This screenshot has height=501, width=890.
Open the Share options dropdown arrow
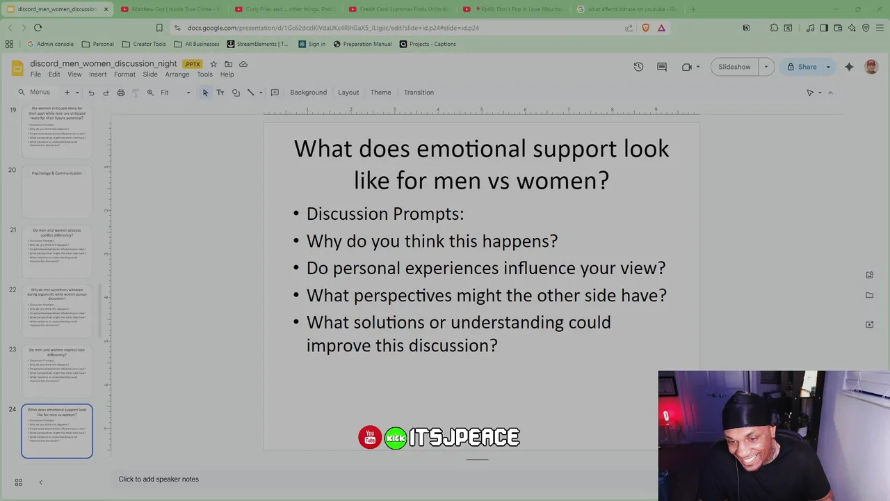pos(828,67)
